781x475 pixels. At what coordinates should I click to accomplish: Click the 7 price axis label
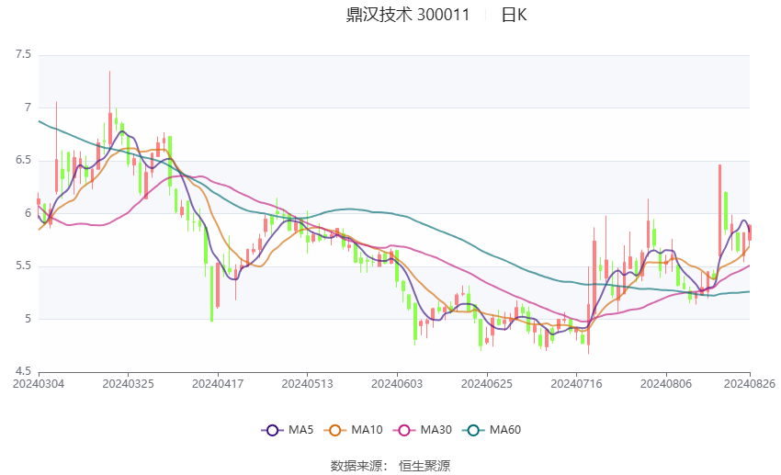[28, 107]
